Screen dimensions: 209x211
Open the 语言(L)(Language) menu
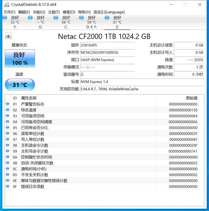pyautogui.click(x=109, y=12)
